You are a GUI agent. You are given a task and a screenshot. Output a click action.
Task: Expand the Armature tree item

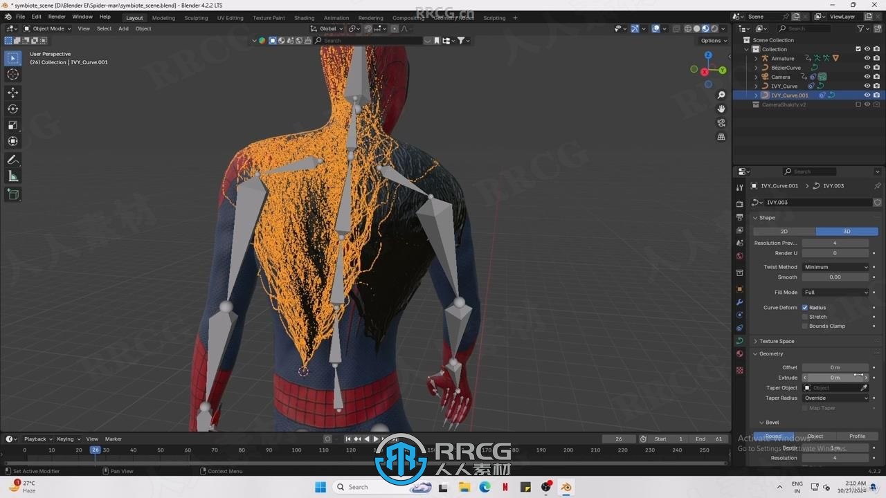(x=756, y=58)
